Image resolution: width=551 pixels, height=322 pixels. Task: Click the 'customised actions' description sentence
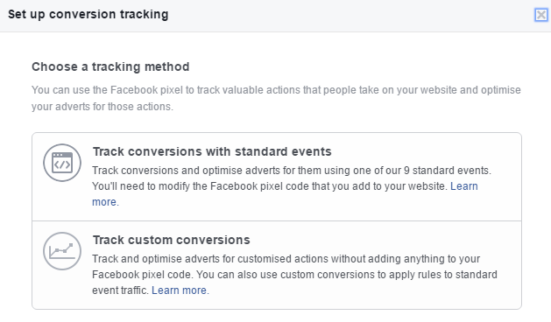[286, 259]
